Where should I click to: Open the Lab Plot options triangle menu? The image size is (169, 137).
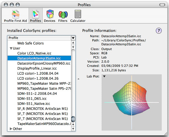pos(104,76)
